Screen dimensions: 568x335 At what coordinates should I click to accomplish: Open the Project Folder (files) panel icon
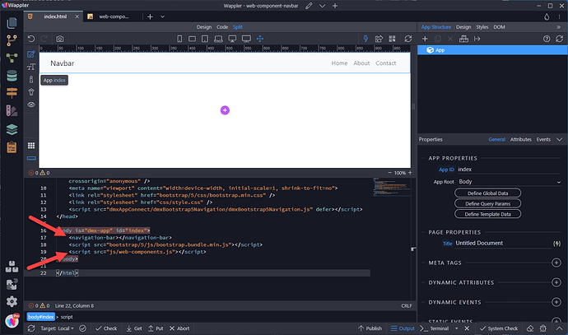(x=12, y=23)
